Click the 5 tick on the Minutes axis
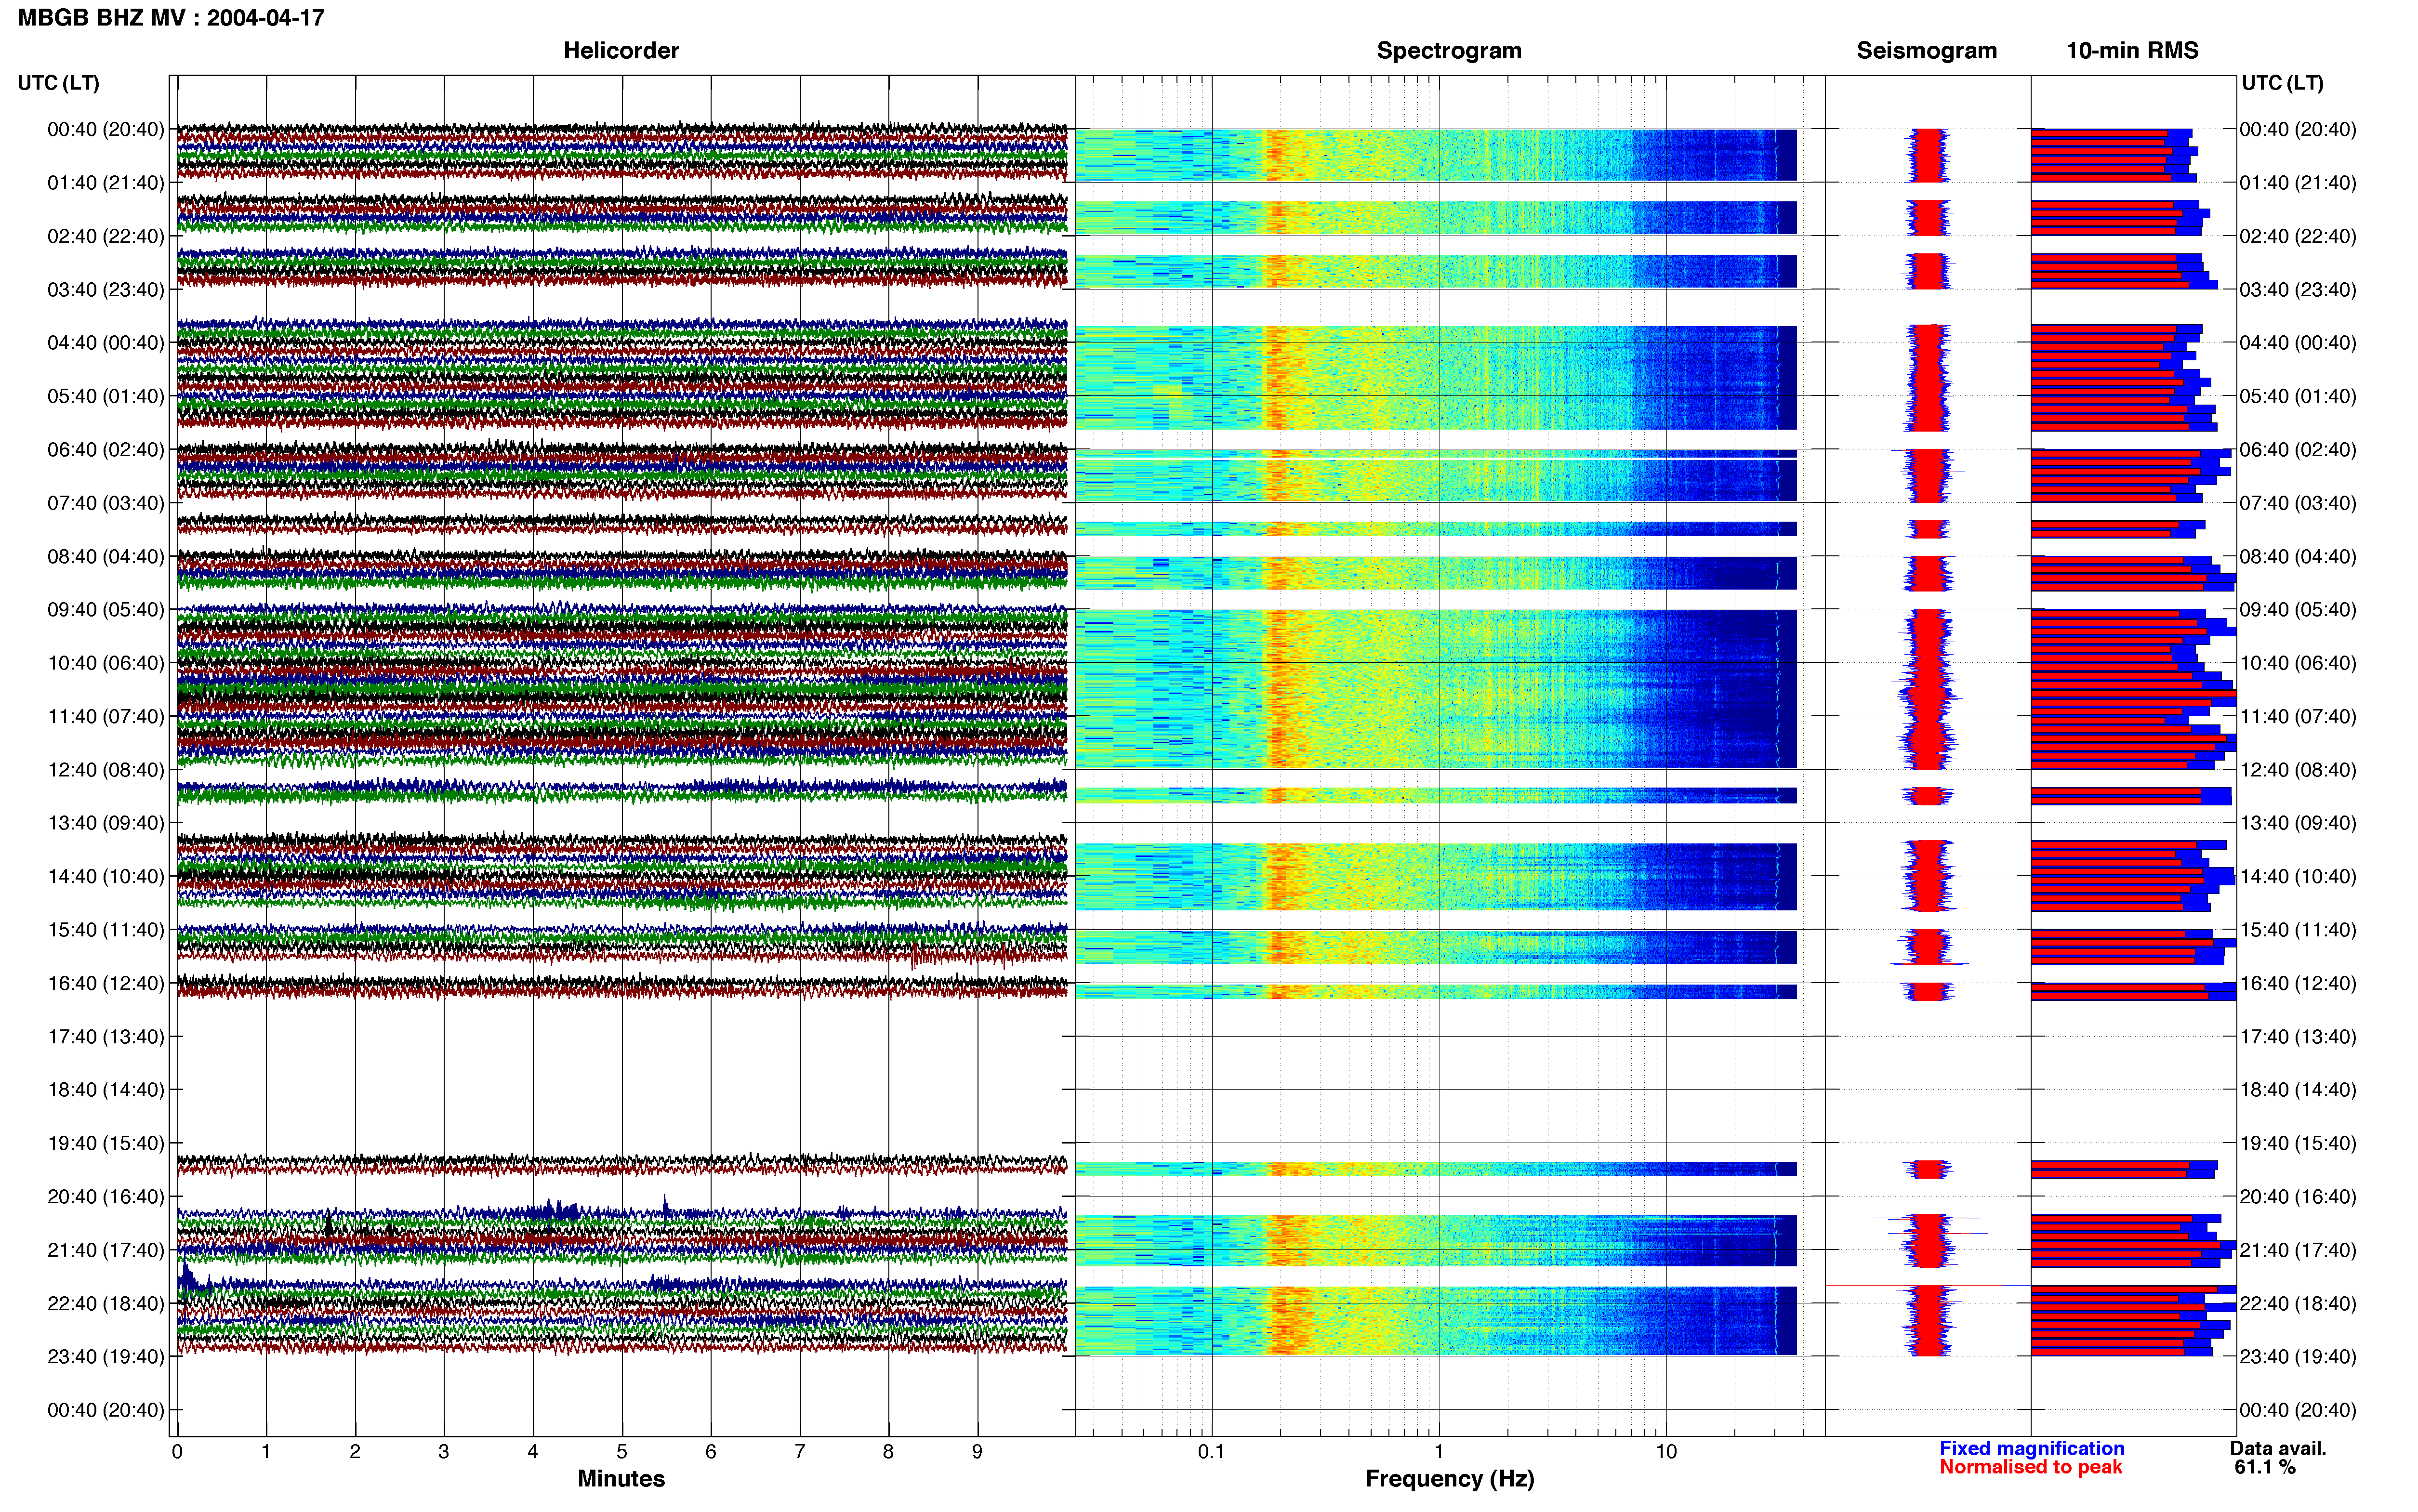The width and height of the screenshot is (2418, 1512). click(x=622, y=1451)
